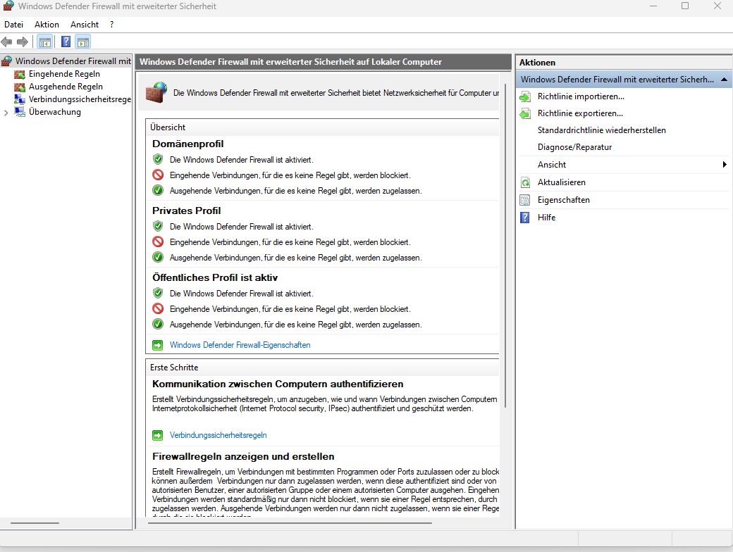Screen dimensions: 733x552
Task: Click the Forward arrow in the toolbar
Action: pos(23,42)
